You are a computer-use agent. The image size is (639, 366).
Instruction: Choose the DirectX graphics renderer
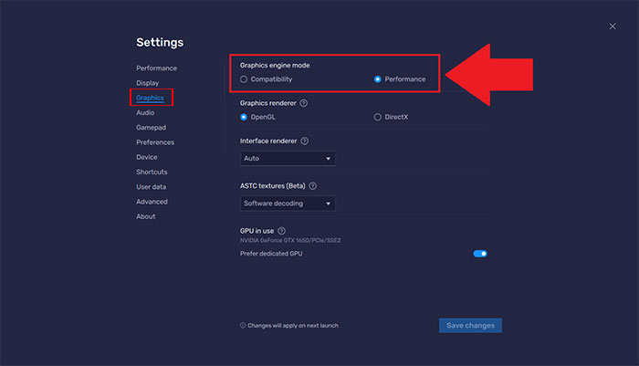coord(378,117)
